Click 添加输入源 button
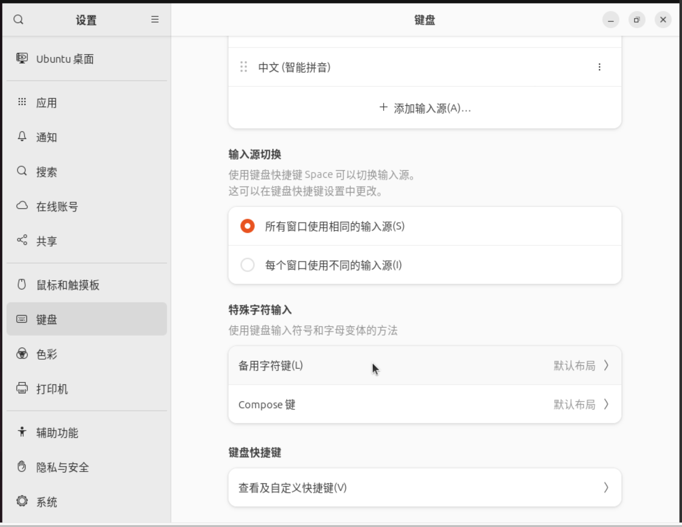The image size is (682, 527). coord(425,108)
